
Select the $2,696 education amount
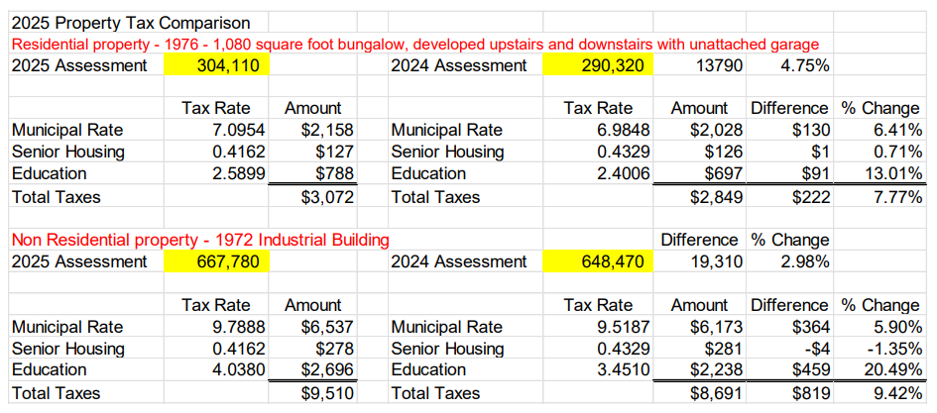coord(327,370)
